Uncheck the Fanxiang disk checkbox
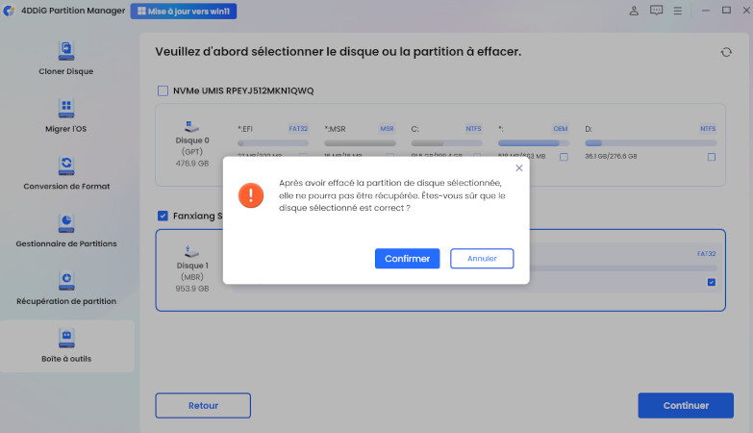 (x=163, y=216)
